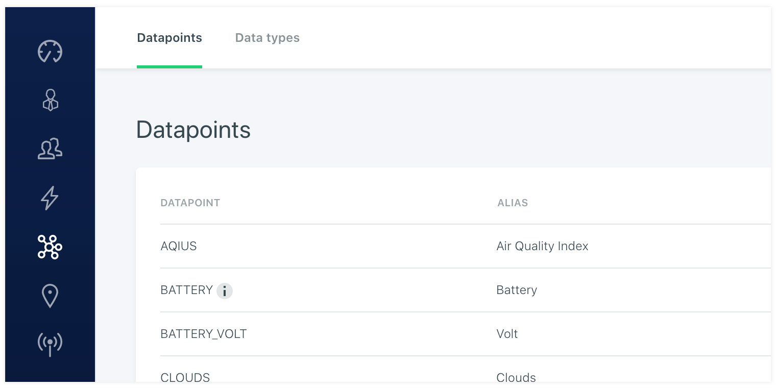Click the DATAPOINT column header
This screenshot has width=776, height=388.
pos(190,203)
